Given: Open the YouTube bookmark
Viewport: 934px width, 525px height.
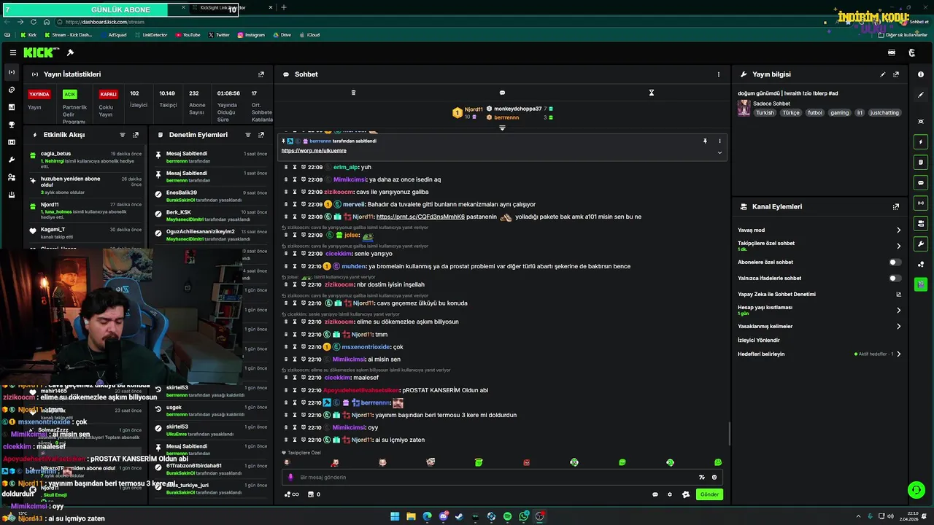Looking at the screenshot, I should tap(188, 35).
